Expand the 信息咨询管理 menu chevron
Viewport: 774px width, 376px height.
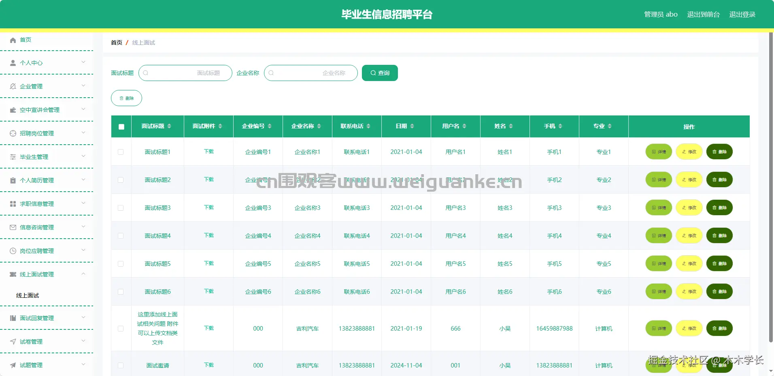point(83,226)
